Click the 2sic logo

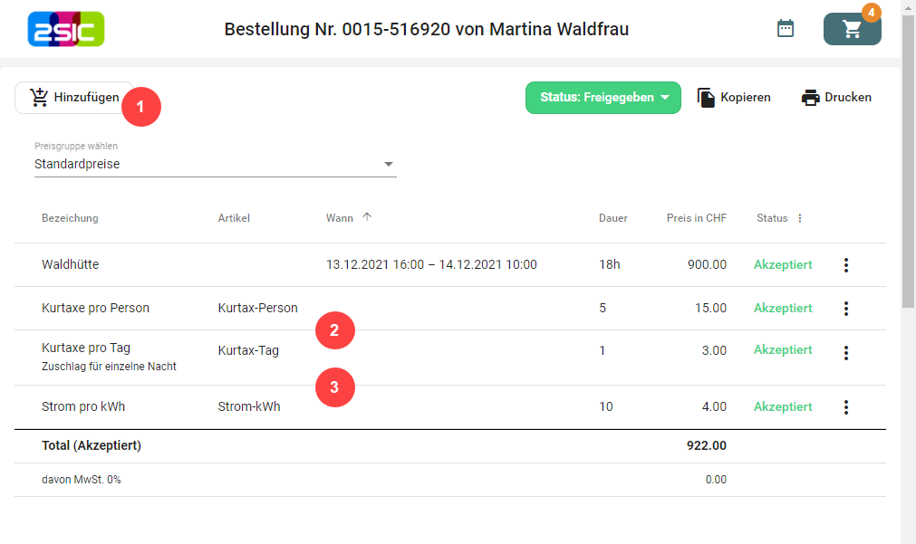point(66,29)
